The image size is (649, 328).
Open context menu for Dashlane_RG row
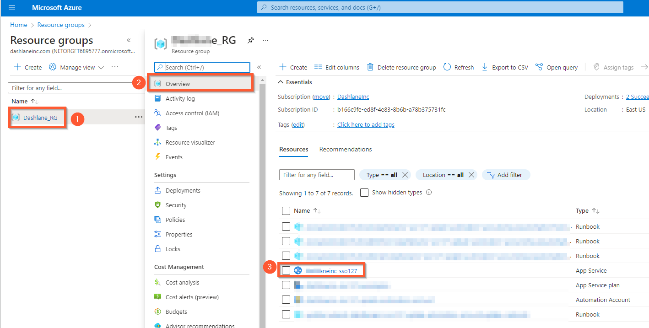pos(138,117)
